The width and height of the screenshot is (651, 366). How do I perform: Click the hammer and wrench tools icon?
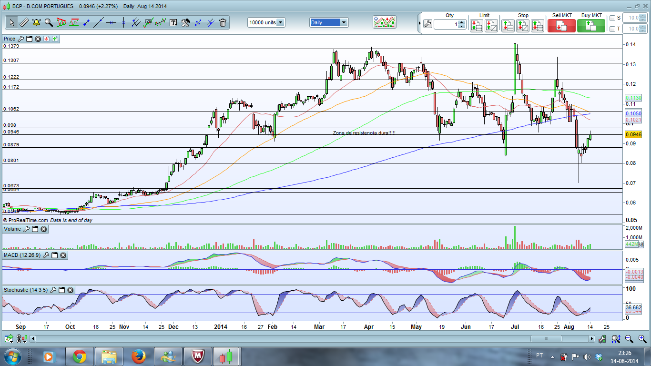point(185,22)
